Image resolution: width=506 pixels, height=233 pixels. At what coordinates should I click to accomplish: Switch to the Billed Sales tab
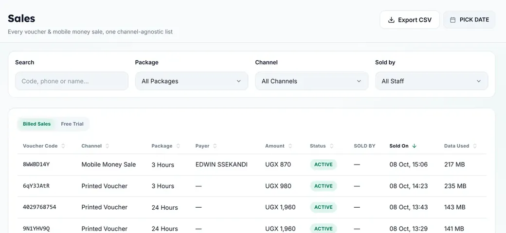click(x=36, y=124)
